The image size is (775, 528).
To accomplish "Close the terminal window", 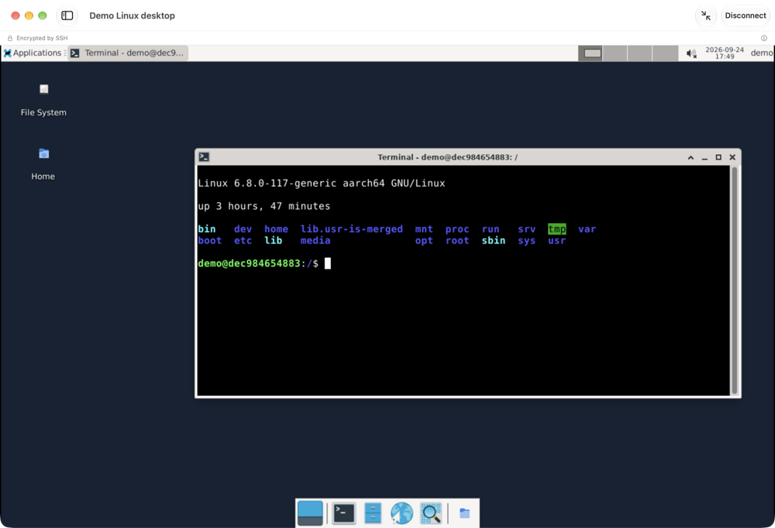I will (x=732, y=158).
